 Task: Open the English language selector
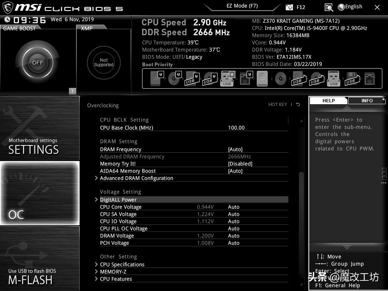[350, 7]
